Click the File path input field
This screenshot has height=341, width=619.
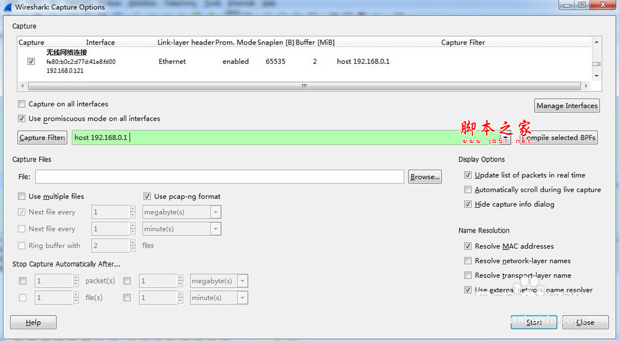point(220,177)
